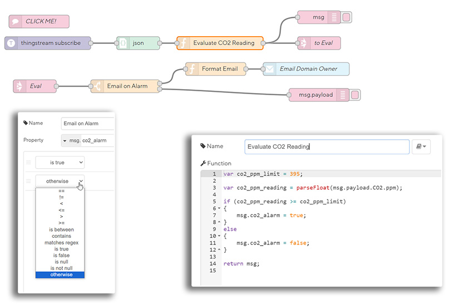This screenshot has width=459, height=308.
Task: Choose 'is between' from the rule list
Action: tap(60, 229)
